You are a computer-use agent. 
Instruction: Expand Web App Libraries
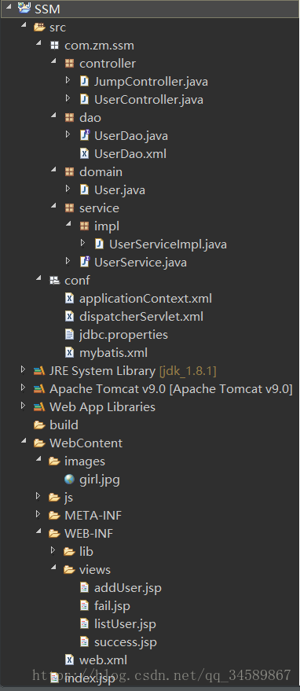click(23, 406)
